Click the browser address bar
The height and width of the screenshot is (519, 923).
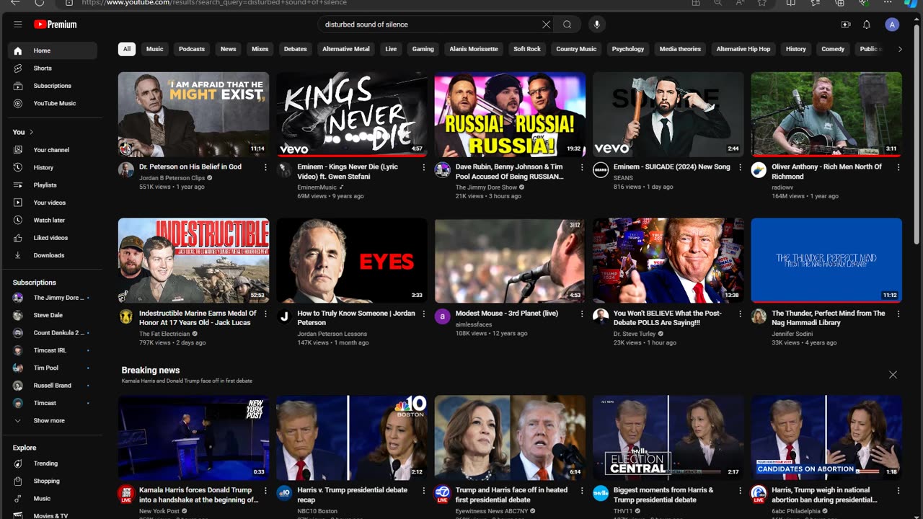tap(375, 3)
